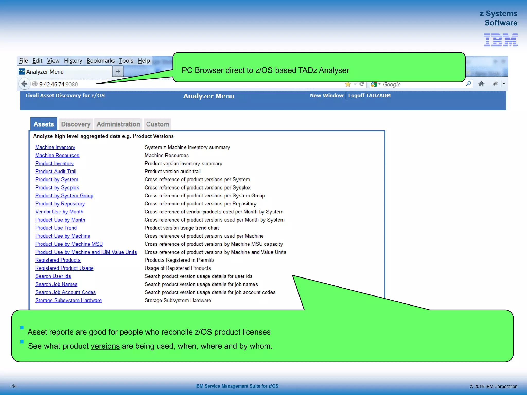Click the reload page icon
Image resolution: width=527 pixels, height=395 pixels.
[x=362, y=84]
